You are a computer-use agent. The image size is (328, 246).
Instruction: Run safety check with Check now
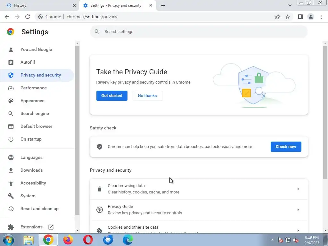pyautogui.click(x=286, y=147)
